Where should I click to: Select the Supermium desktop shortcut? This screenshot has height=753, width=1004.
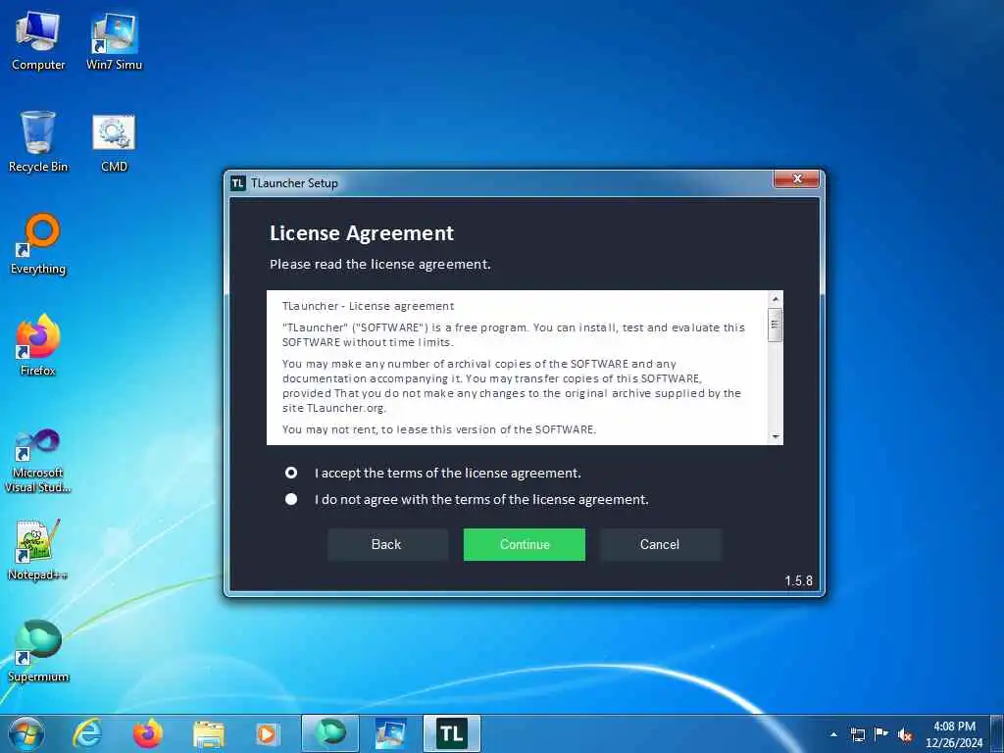coord(38,651)
